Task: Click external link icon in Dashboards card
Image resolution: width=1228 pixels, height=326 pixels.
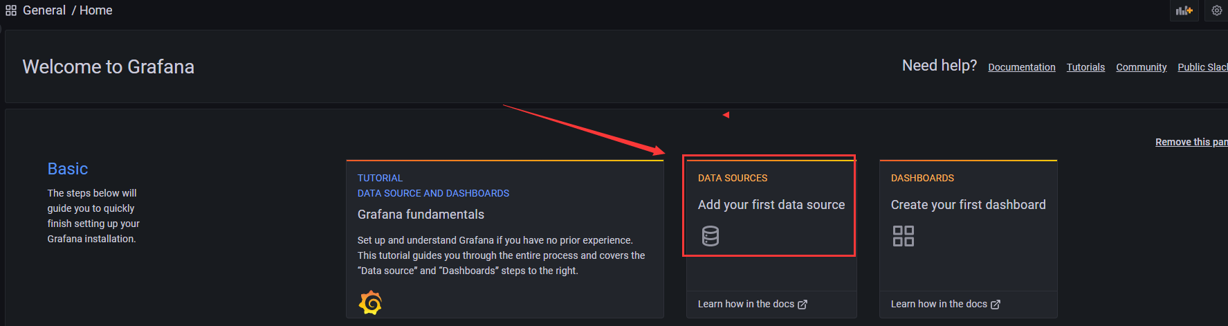Action: [x=996, y=305]
